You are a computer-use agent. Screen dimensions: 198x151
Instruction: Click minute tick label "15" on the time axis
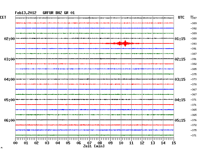pos(174,143)
